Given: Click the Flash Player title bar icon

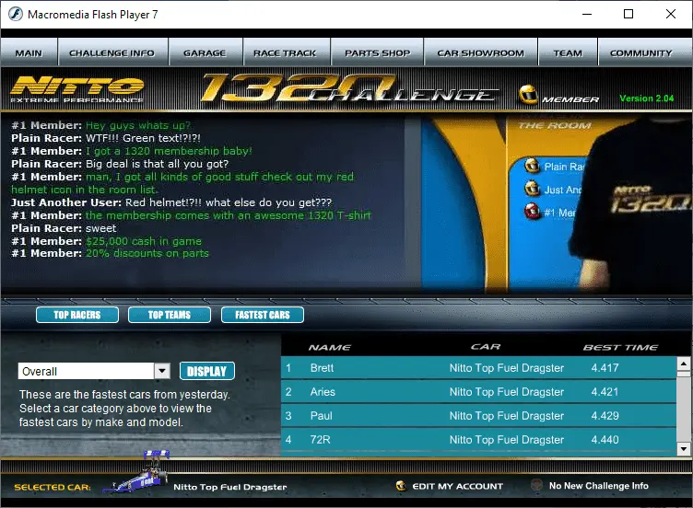Looking at the screenshot, I should coord(14,15).
